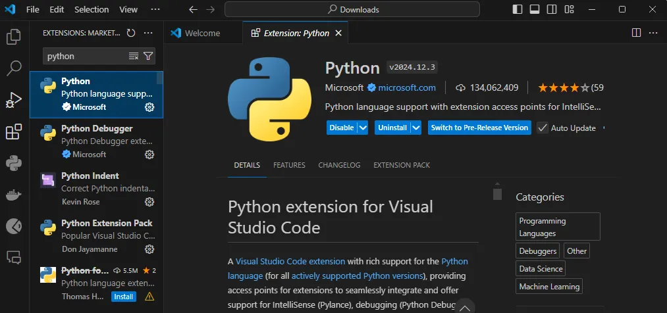667x313 pixels.
Task: Open more actions in Extensions sidebar header
Action: click(148, 33)
